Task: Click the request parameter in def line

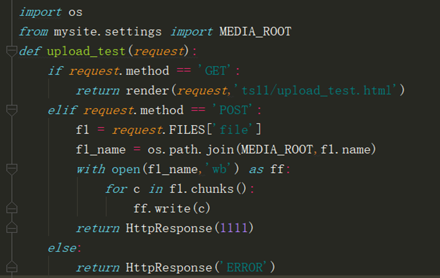Action: [159, 52]
